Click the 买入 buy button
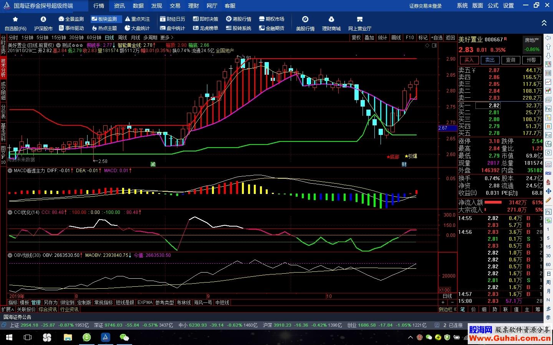This screenshot has height=345, width=553. pos(469,60)
